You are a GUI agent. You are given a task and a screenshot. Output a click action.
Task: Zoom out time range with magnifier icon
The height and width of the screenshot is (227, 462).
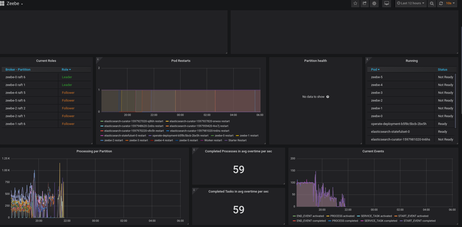point(432,3)
